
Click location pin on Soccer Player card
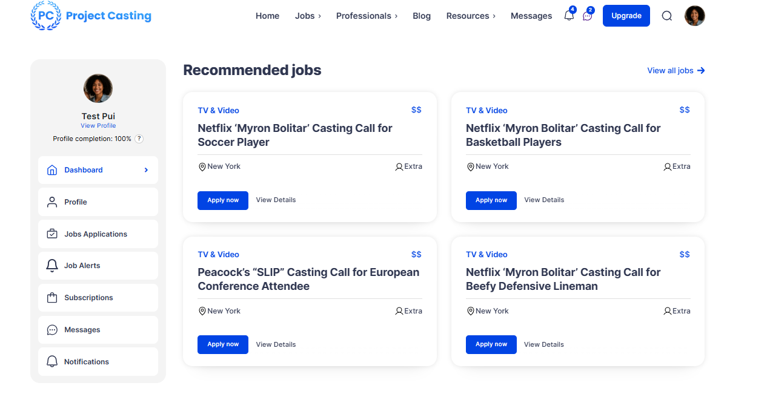pyautogui.click(x=202, y=166)
